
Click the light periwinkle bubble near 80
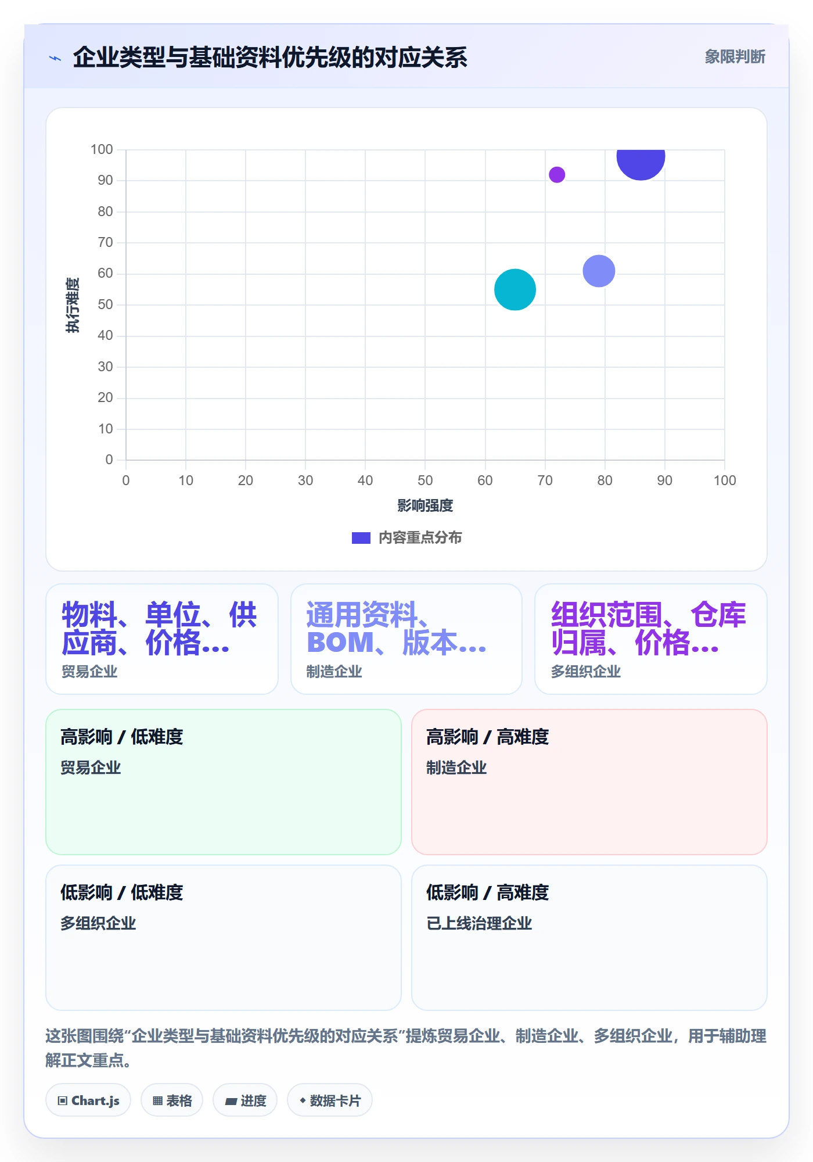[x=599, y=271]
